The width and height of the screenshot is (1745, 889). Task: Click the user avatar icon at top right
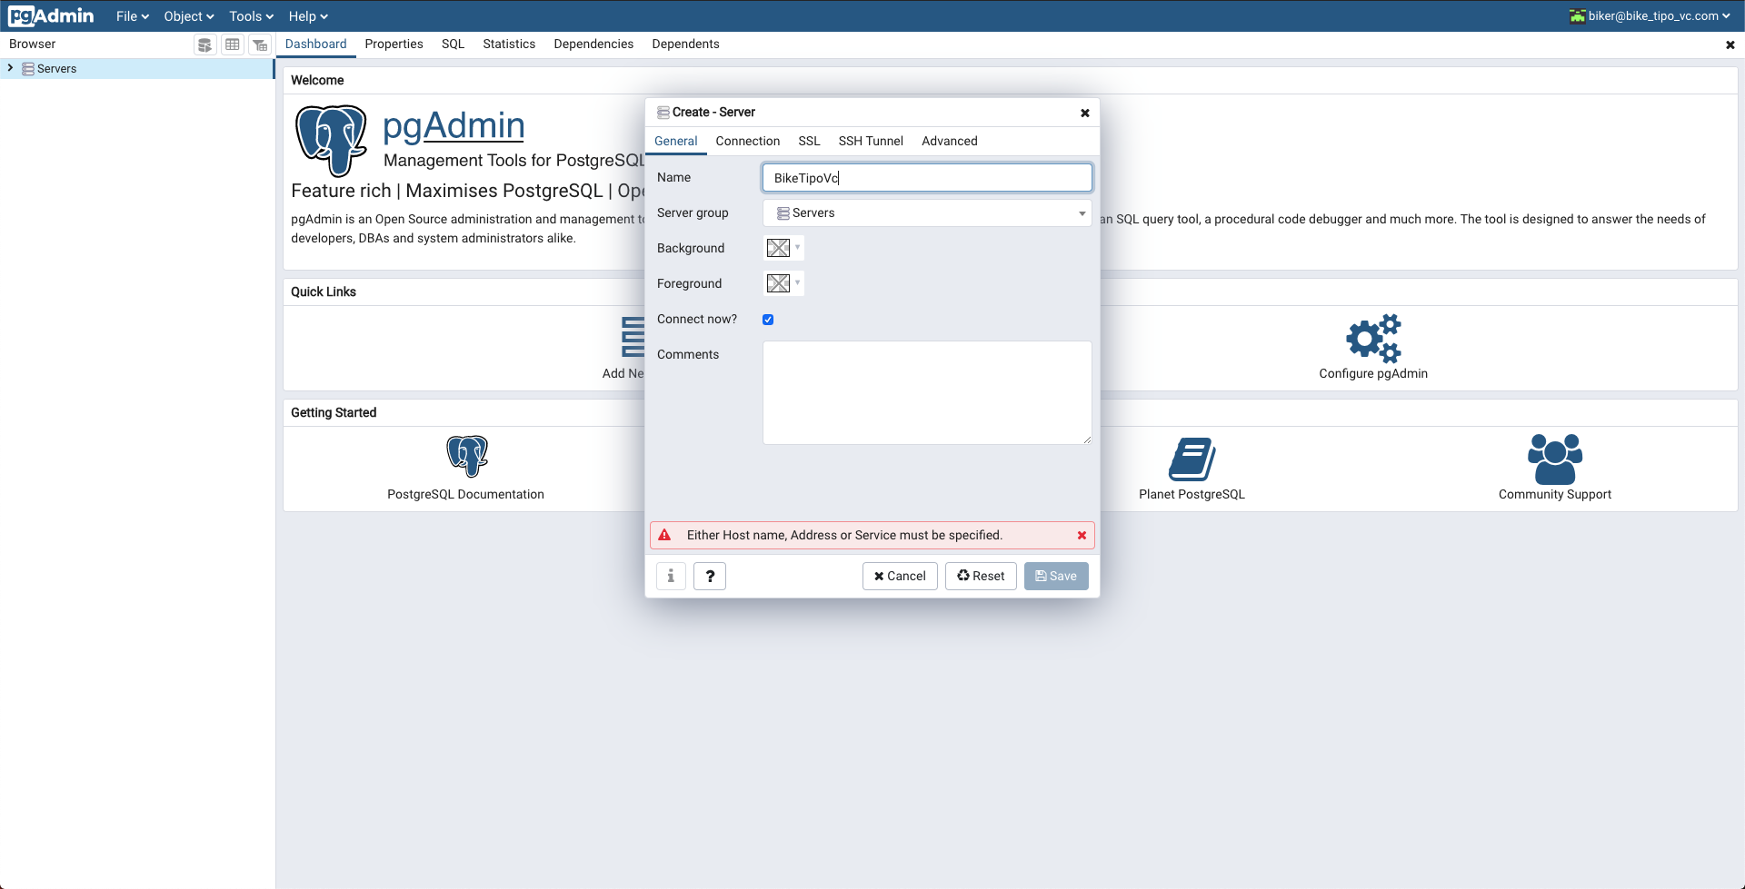[1577, 15]
